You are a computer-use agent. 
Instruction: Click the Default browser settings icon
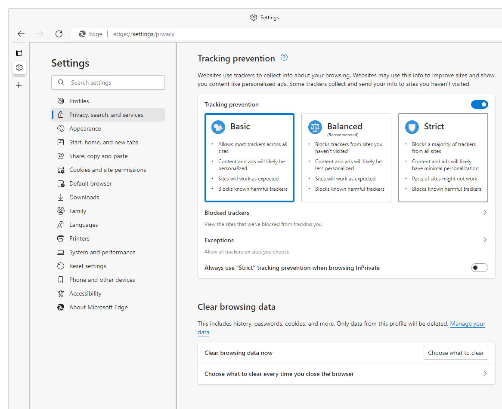click(x=61, y=183)
